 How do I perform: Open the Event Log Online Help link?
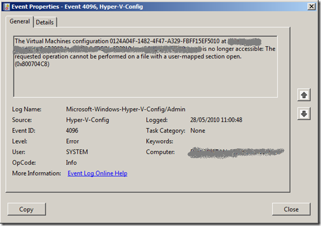pos(98,173)
